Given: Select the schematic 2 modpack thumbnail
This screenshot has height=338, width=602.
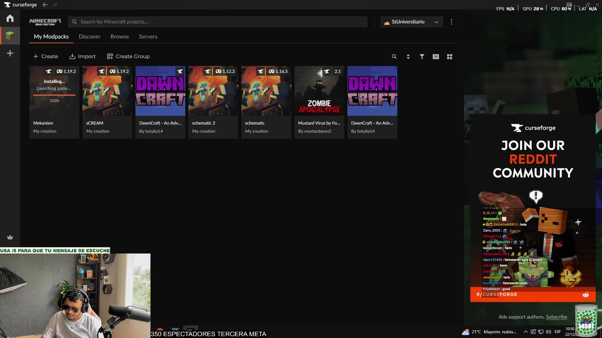Looking at the screenshot, I should click(213, 91).
